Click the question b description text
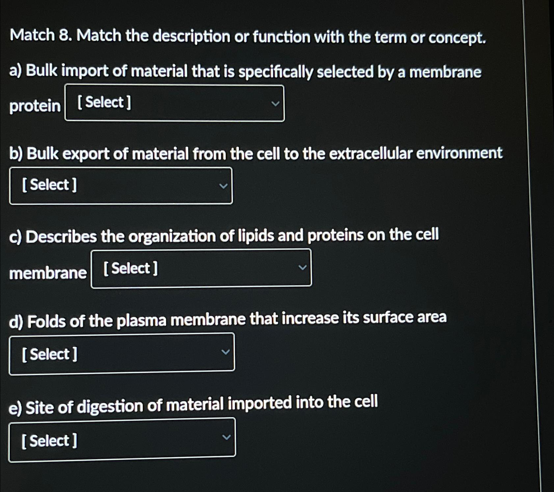This screenshot has width=554, height=492. coord(256,153)
